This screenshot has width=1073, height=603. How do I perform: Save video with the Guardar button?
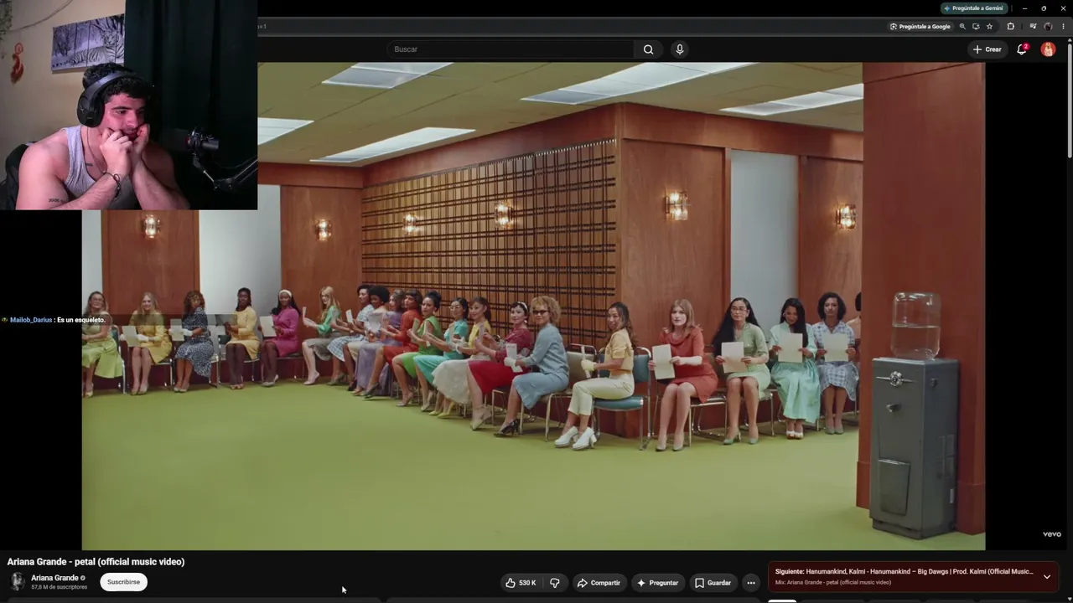click(x=713, y=583)
